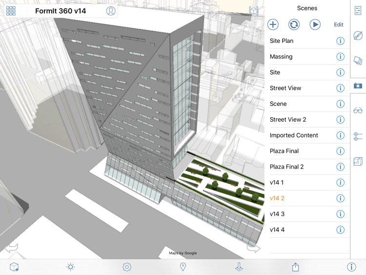The width and height of the screenshot is (366, 275).
Task: Open the Visual Styles glasses tab
Action: pos(358,110)
